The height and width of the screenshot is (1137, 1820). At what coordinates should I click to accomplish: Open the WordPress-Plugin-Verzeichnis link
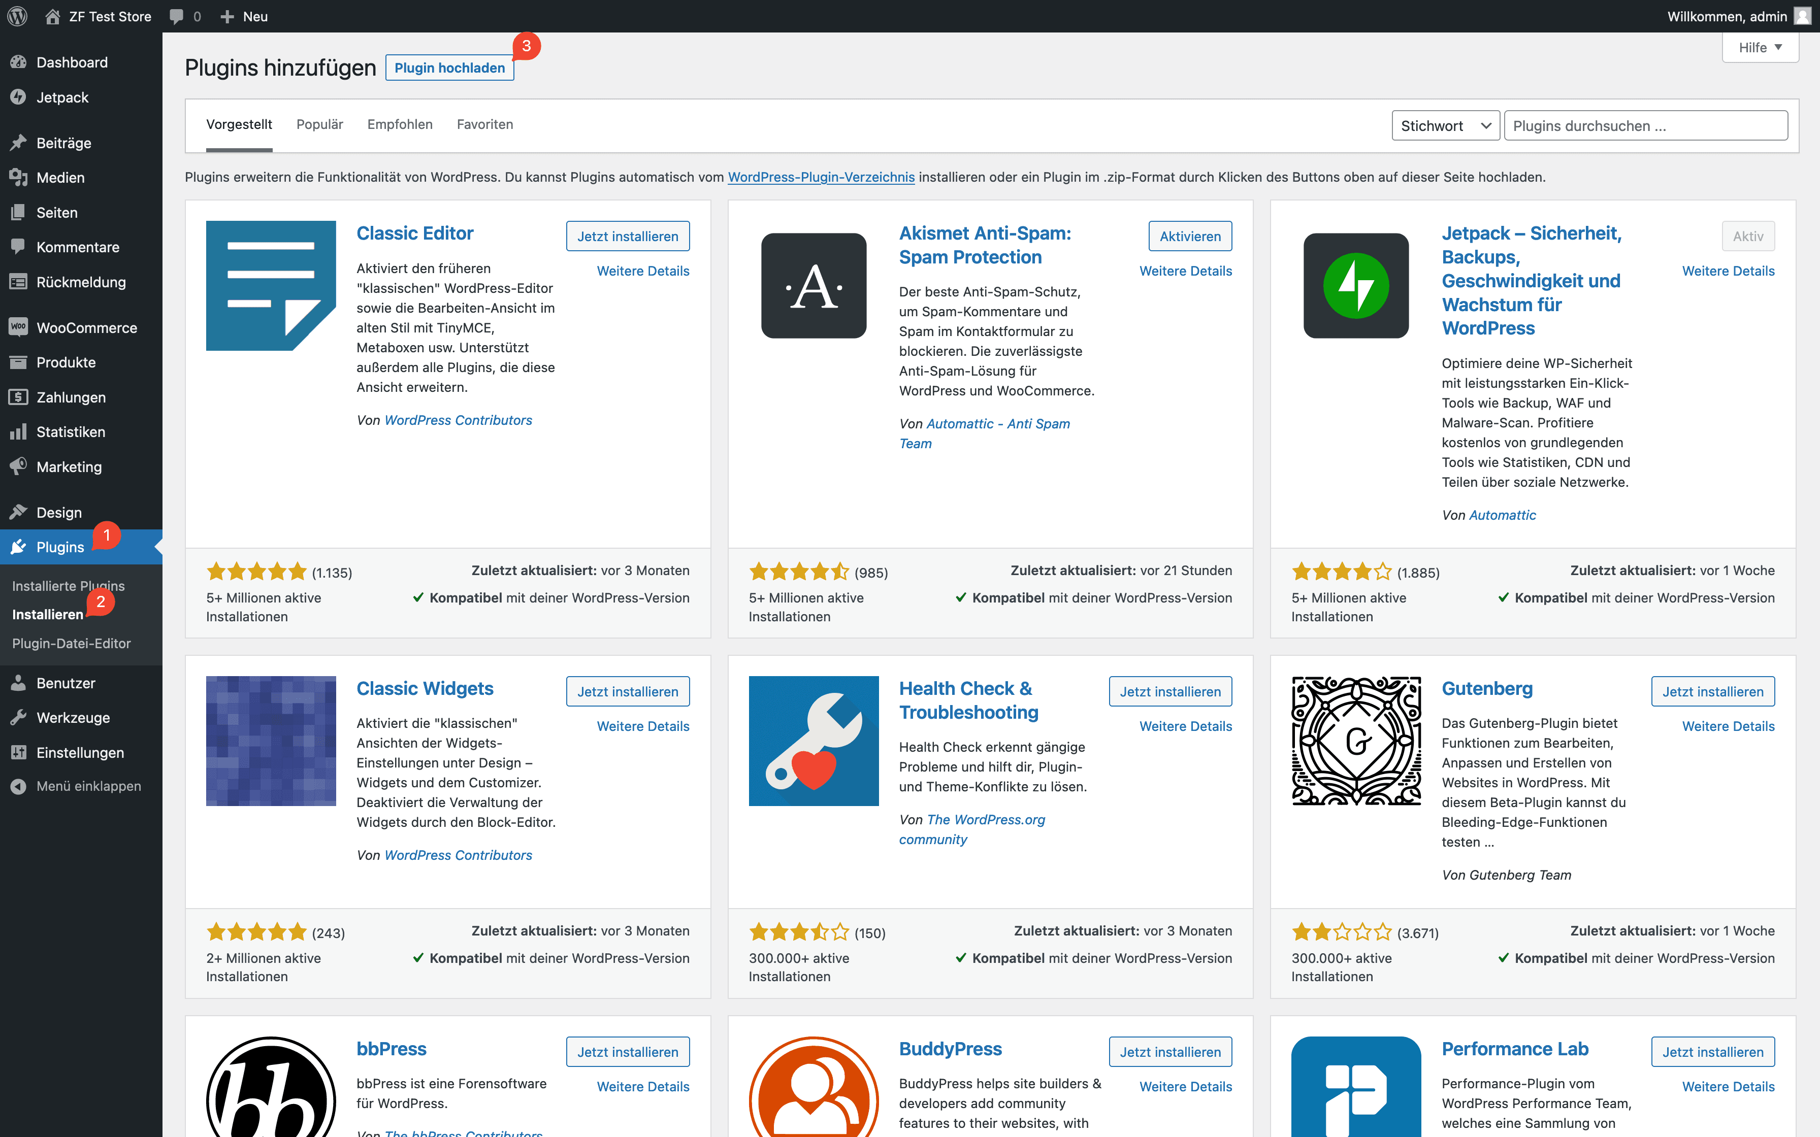[x=821, y=177]
